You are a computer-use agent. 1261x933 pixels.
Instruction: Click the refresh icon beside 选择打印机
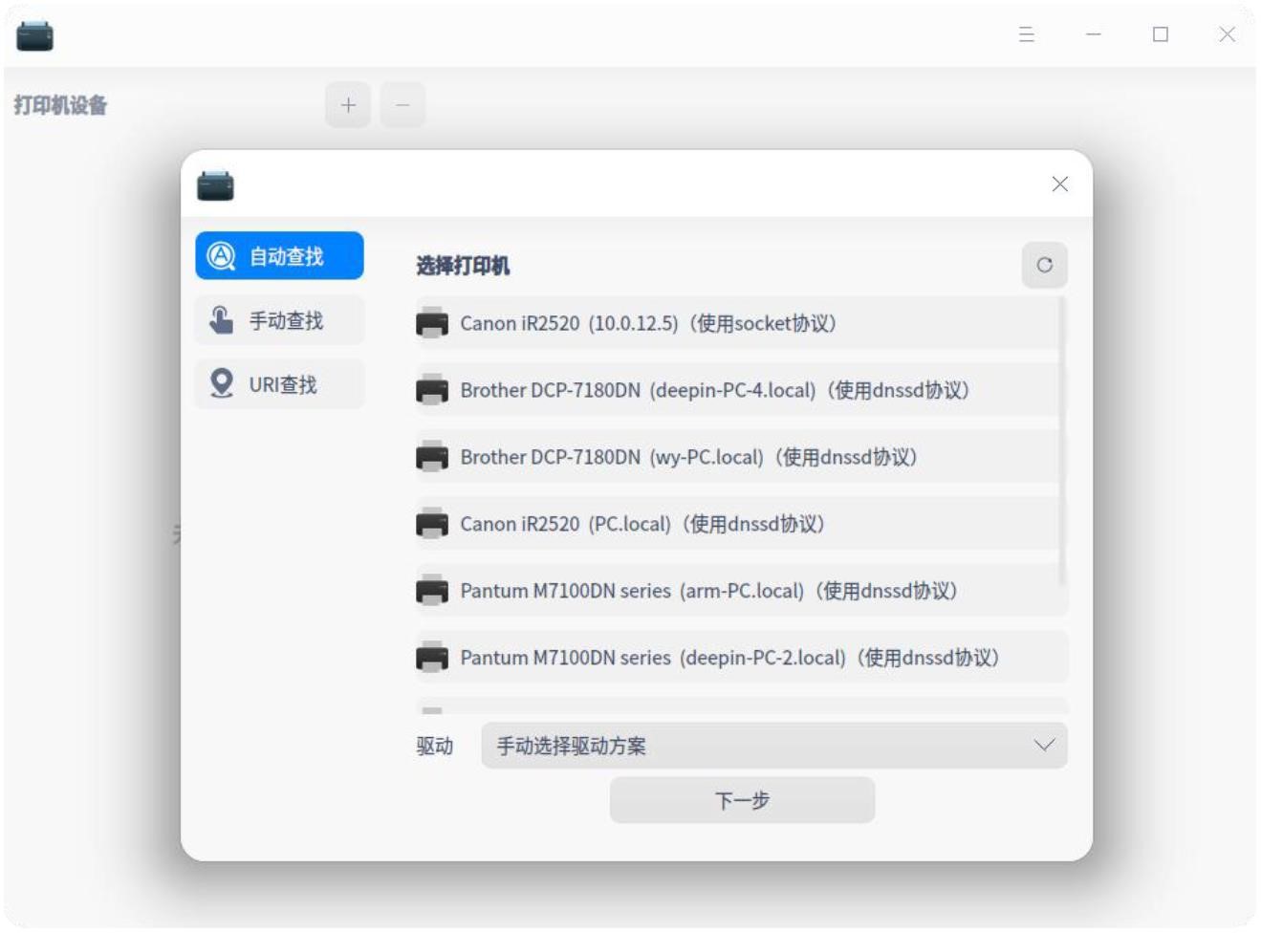[1044, 265]
